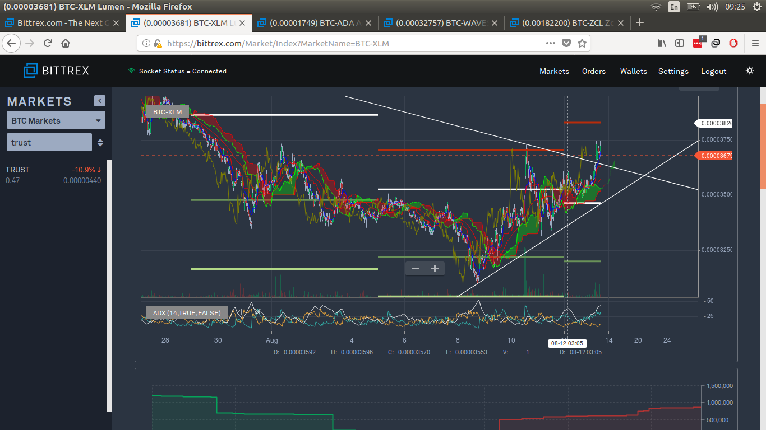Open the En keyboard layout indicator
Viewport: 766px width, 430px height.
point(674,7)
